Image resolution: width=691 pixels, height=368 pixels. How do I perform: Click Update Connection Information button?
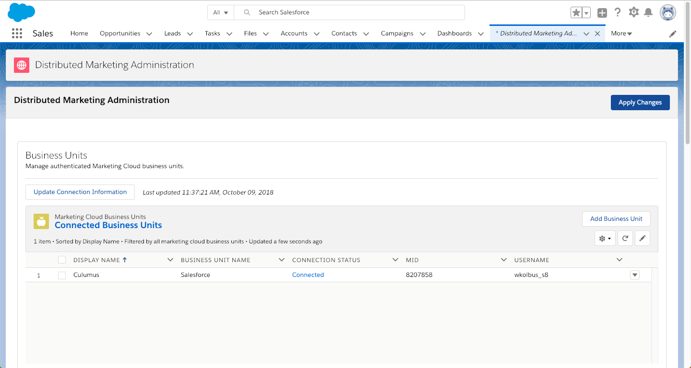click(80, 192)
